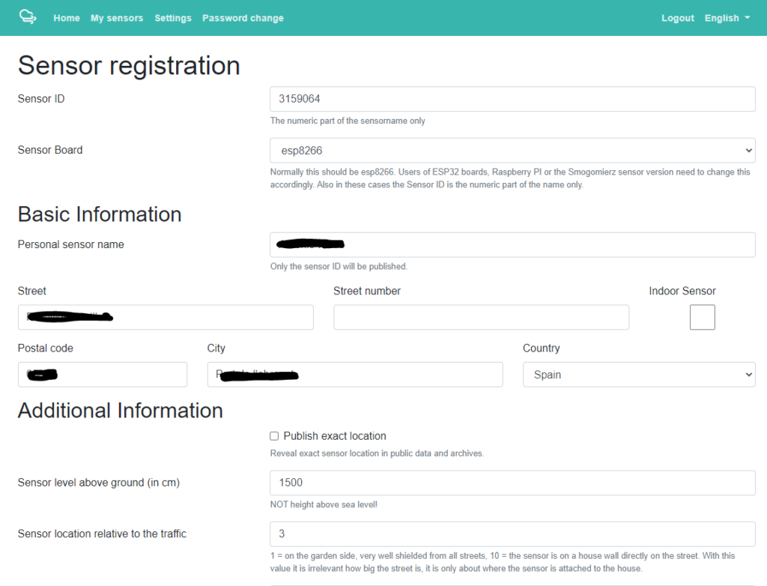This screenshot has height=586, width=767.
Task: Click the Sensor level above ground field
Action: tap(512, 483)
